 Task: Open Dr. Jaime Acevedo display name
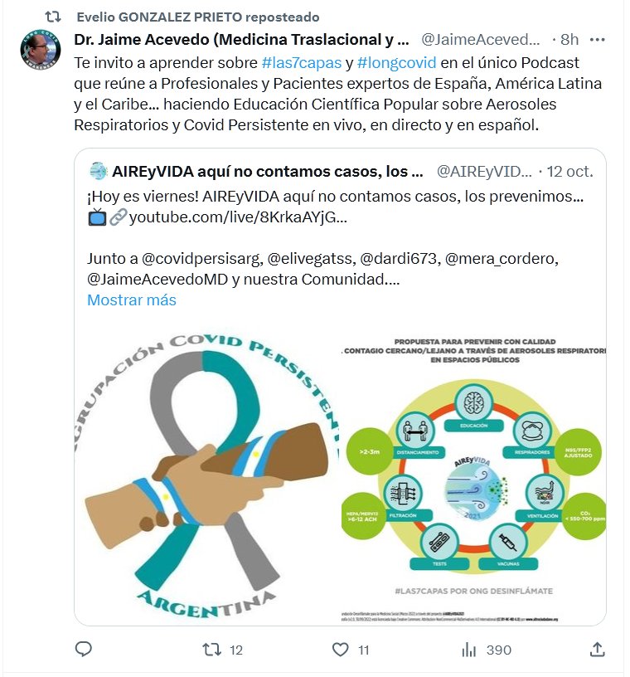coord(242,40)
